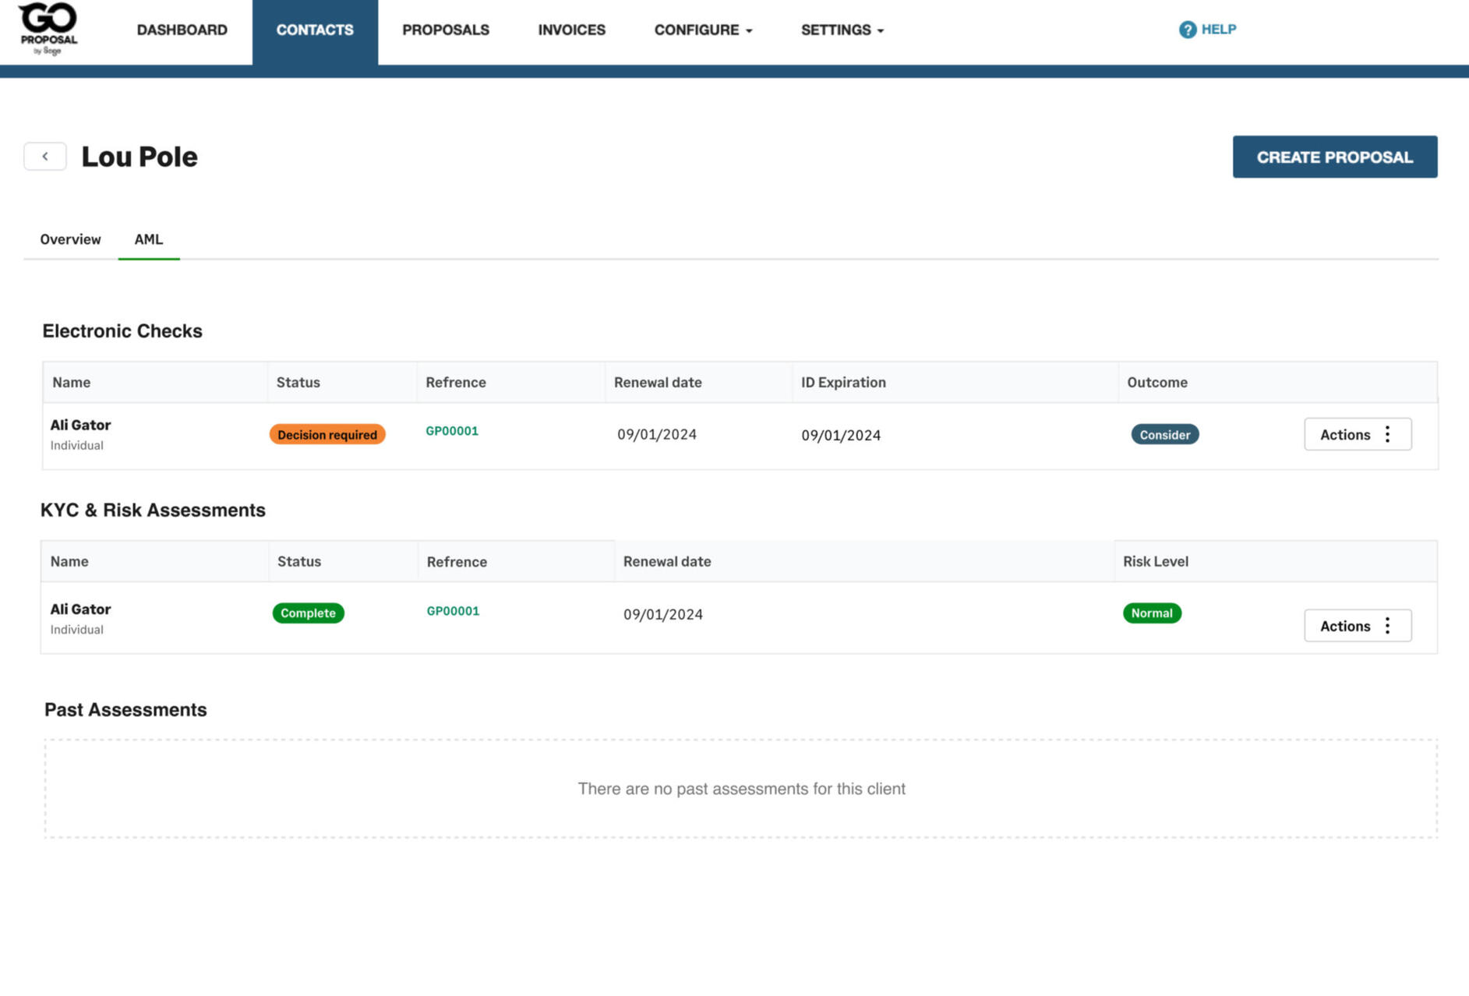Open the KYC row Actions menu
Viewport: 1469px width, 996px height.
1357,626
